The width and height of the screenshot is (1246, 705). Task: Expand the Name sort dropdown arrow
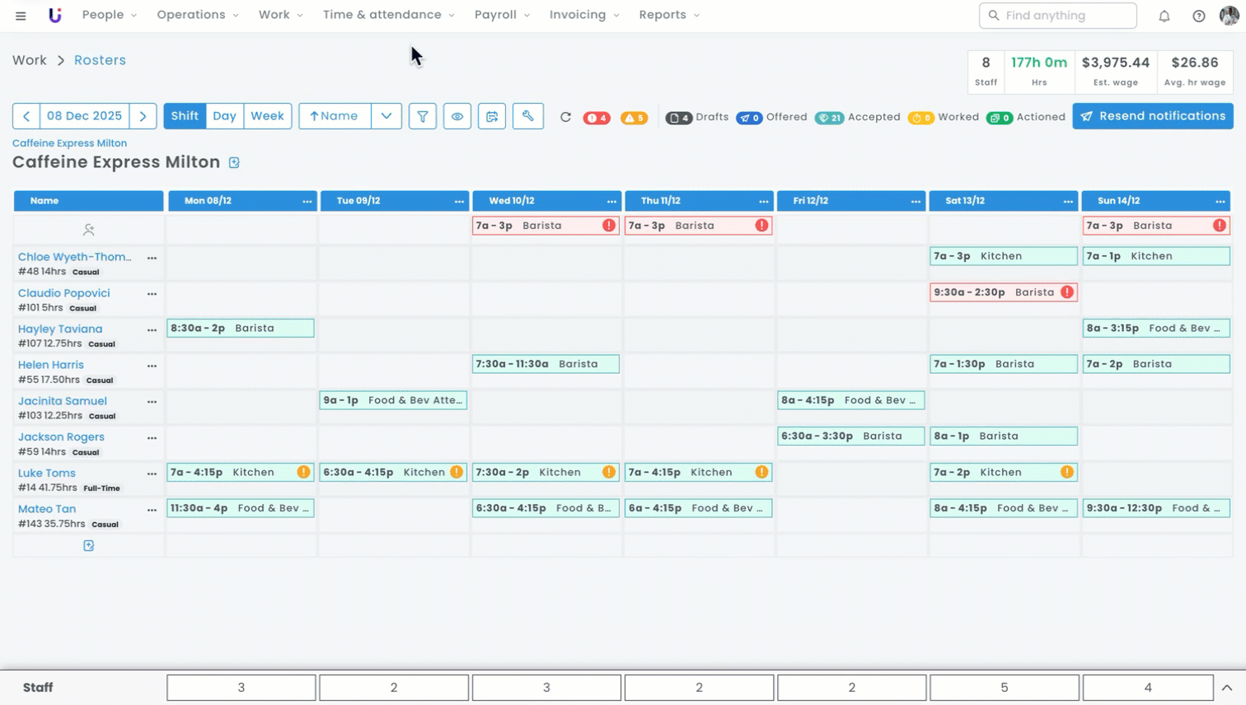pos(386,116)
